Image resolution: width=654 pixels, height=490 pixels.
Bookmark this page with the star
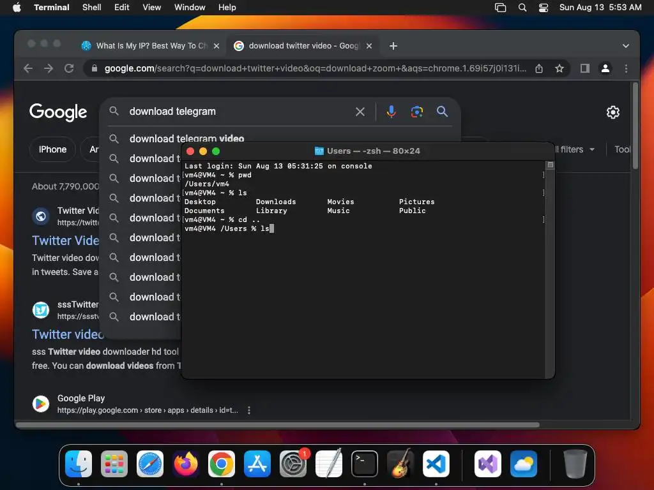click(559, 68)
